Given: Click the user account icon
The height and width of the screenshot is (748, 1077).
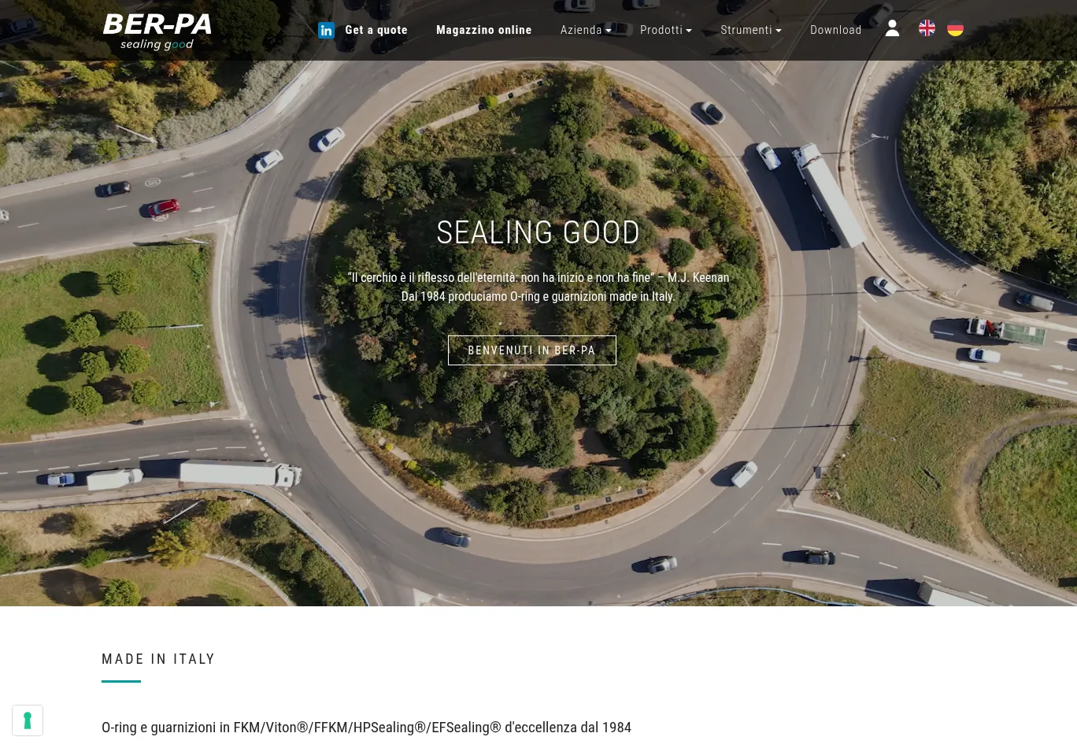Looking at the screenshot, I should coord(892,29).
